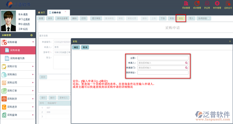The width and height of the screenshot is (233, 124).
Task: Click the 保存且新增 toolbar button
Action: pos(62,18)
